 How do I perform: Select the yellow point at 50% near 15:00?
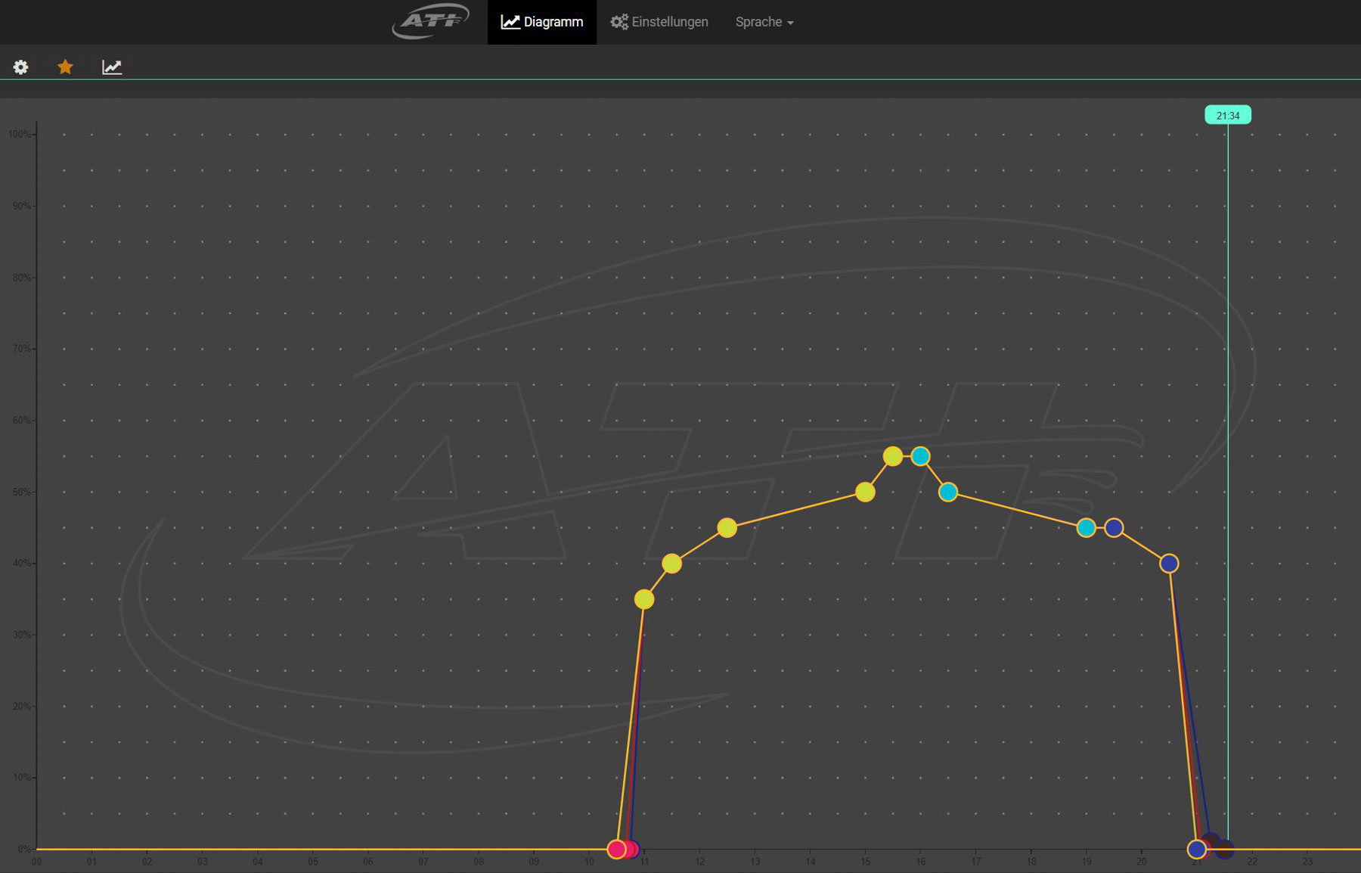tap(865, 492)
